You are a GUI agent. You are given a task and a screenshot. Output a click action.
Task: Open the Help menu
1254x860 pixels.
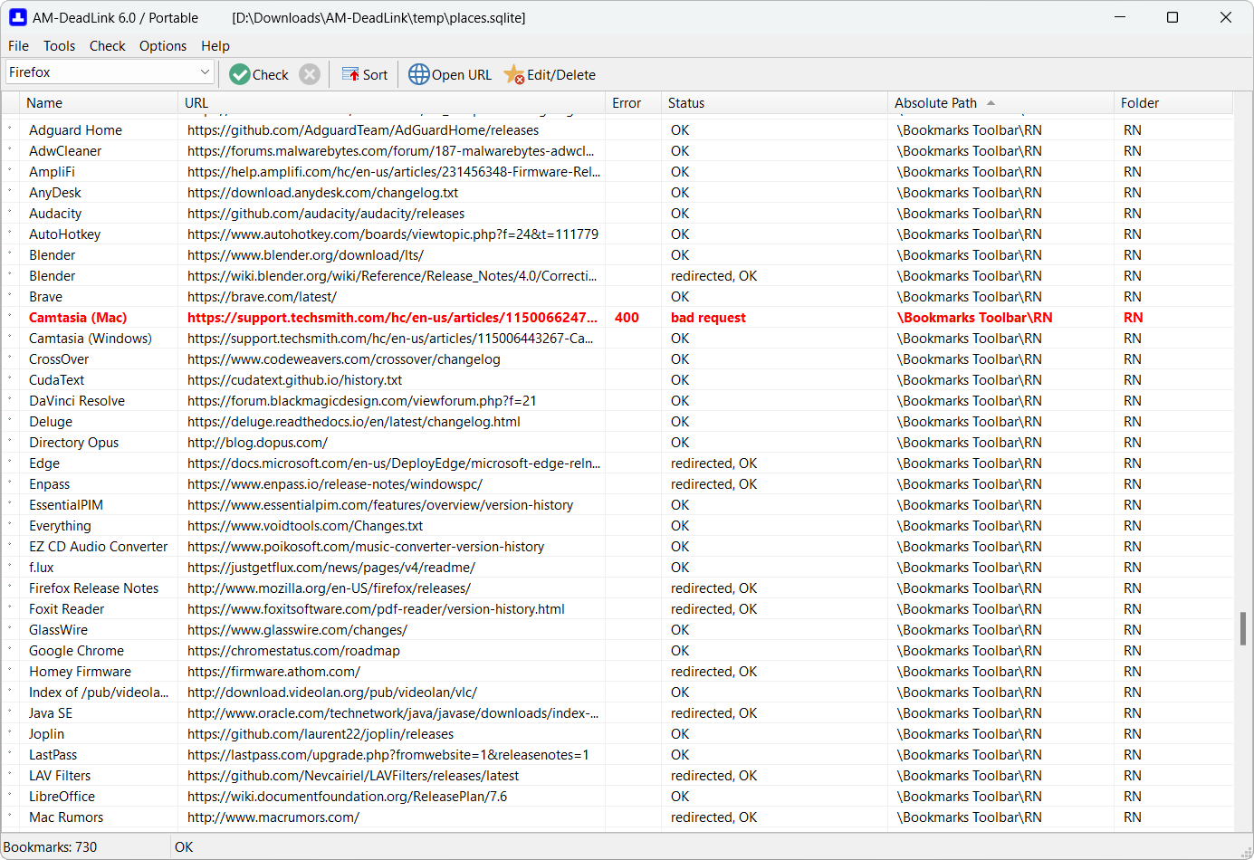coord(215,45)
